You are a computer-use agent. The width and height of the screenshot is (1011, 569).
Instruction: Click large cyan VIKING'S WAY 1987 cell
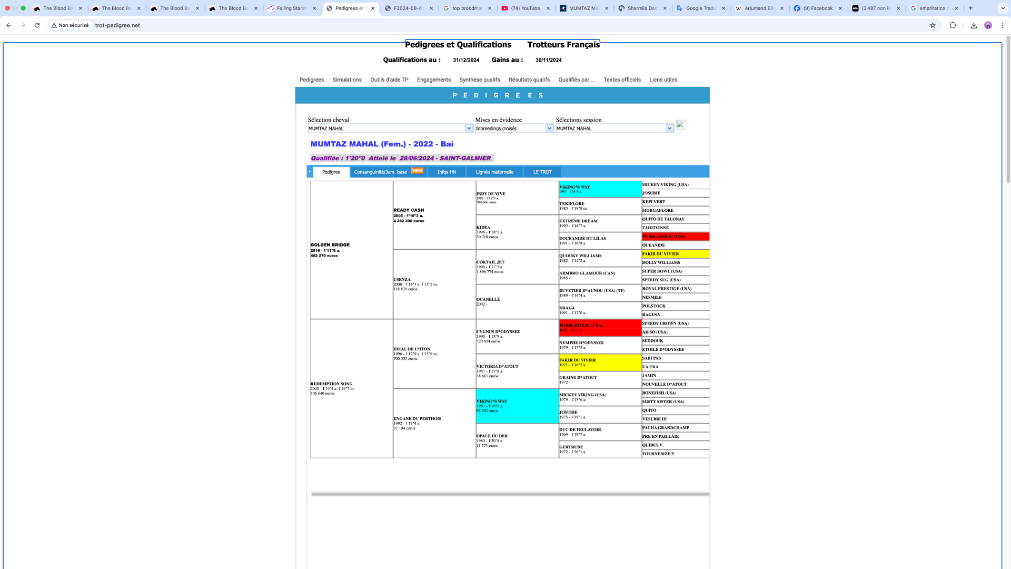pos(517,406)
